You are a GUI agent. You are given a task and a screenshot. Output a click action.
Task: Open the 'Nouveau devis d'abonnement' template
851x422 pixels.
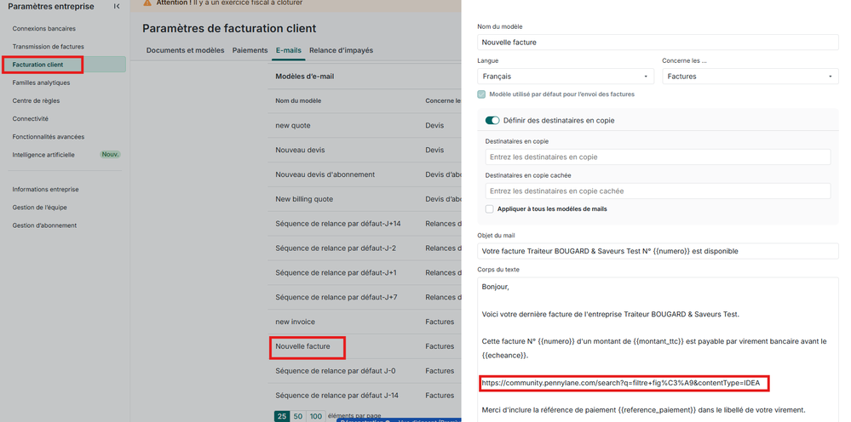click(325, 174)
